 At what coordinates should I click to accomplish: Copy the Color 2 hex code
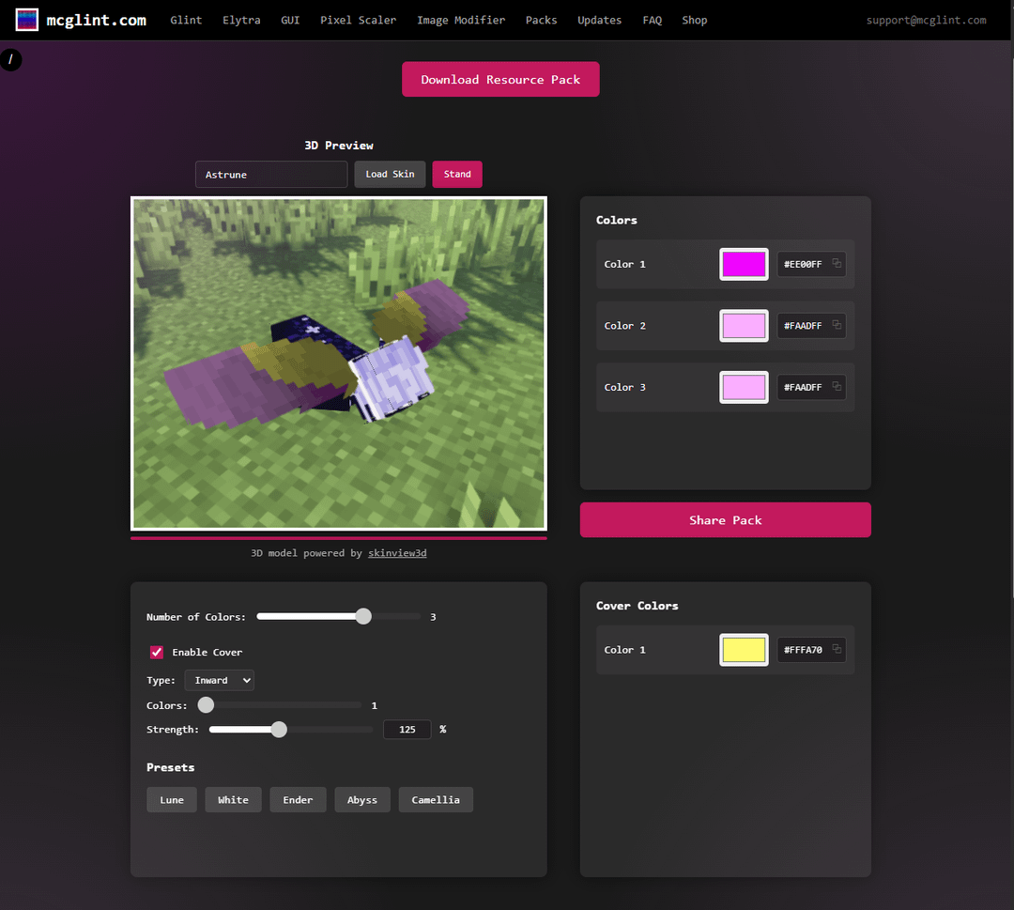pos(836,326)
